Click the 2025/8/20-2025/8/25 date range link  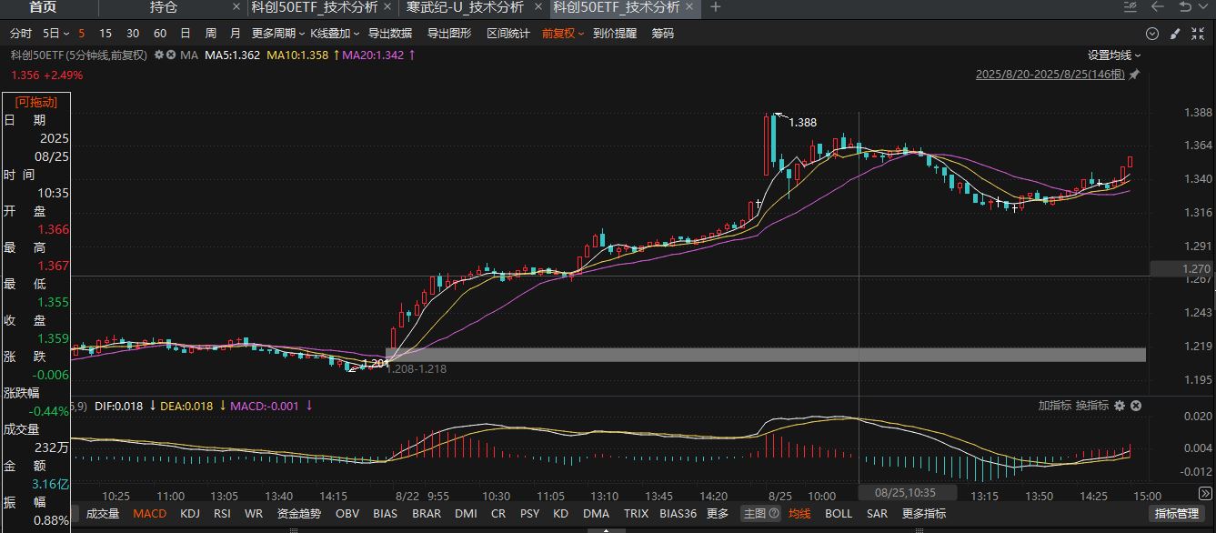click(x=1050, y=75)
